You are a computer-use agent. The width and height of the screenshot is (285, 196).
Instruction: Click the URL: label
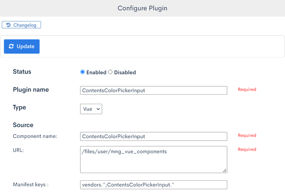pyautogui.click(x=19, y=150)
